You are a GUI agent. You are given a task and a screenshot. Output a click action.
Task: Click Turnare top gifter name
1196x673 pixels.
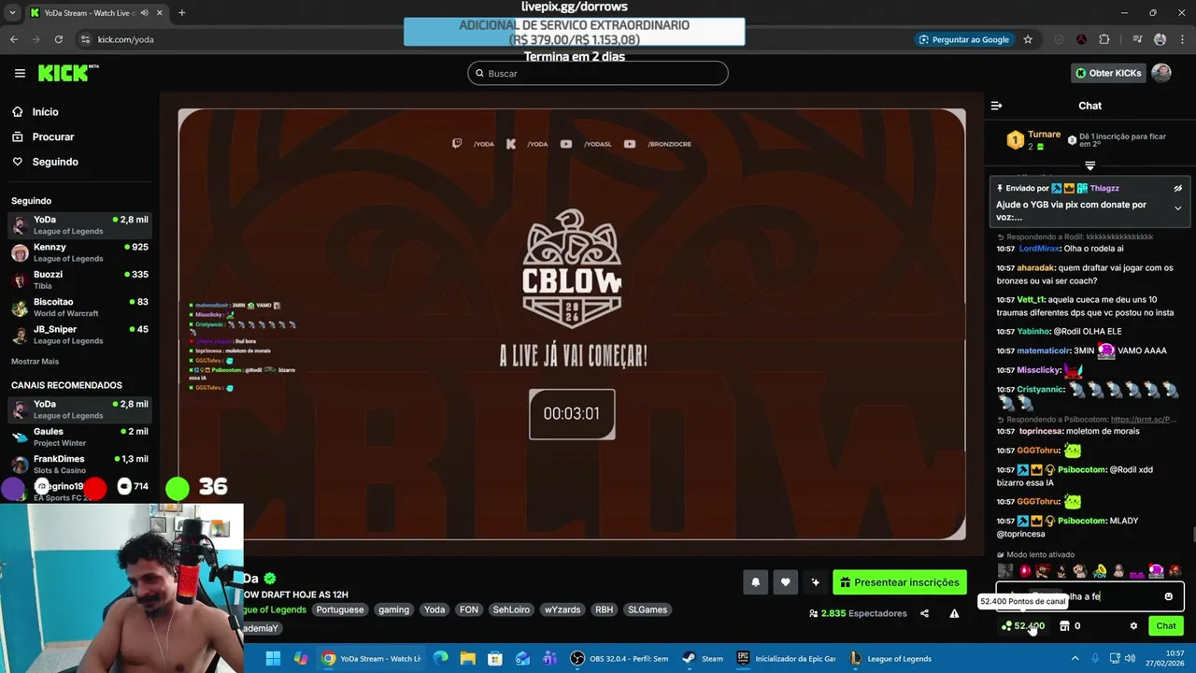[x=1044, y=135]
